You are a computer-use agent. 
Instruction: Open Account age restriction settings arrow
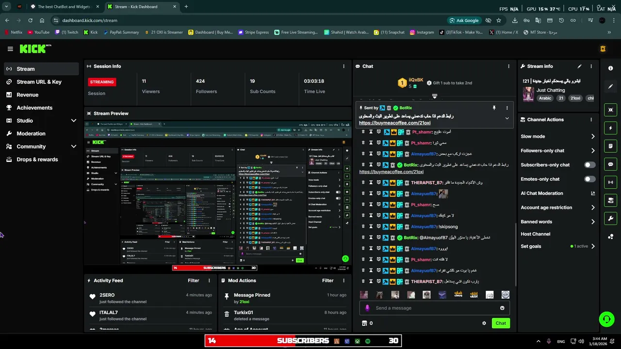pos(593,207)
